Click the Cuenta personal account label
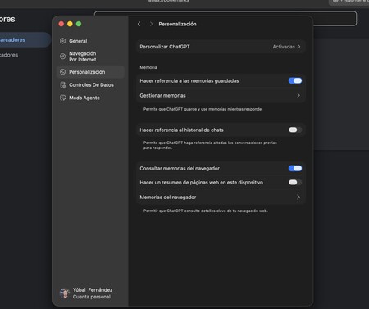This screenshot has width=369, height=309. (92, 297)
